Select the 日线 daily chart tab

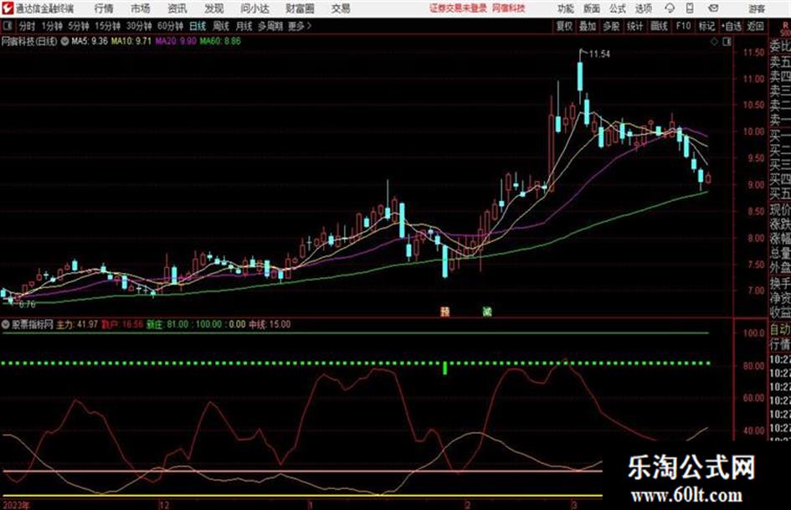tap(198, 26)
